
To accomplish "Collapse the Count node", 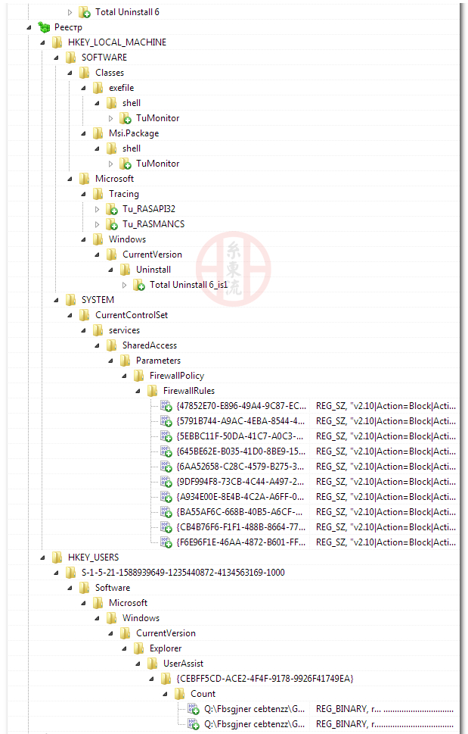I will click(x=165, y=694).
